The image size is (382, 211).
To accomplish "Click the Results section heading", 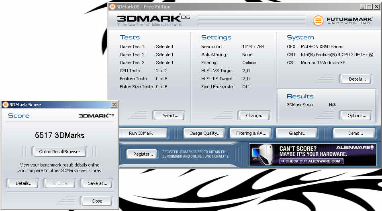I will click(300, 96).
